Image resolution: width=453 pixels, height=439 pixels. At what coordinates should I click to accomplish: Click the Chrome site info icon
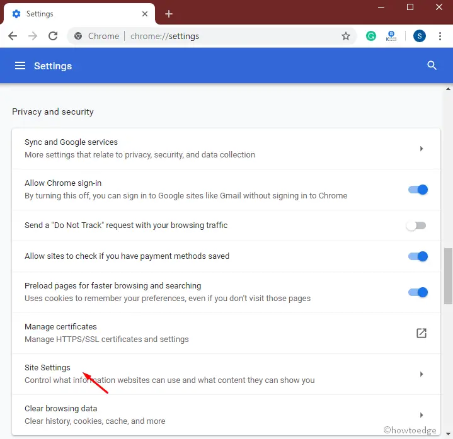point(78,36)
